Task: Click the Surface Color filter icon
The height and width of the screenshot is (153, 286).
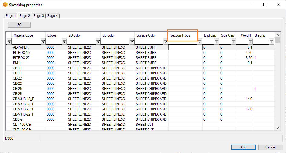Action: pos(166,42)
